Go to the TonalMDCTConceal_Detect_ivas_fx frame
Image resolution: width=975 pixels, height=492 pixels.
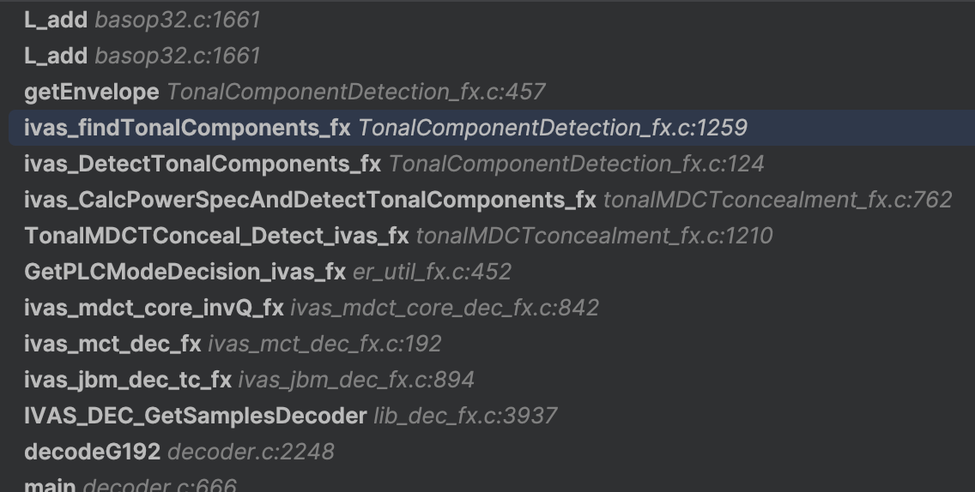click(x=216, y=236)
